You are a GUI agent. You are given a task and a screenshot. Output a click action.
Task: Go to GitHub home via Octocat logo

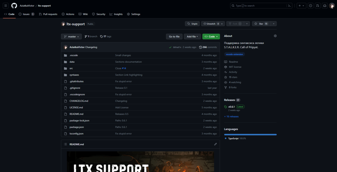click(14, 6)
